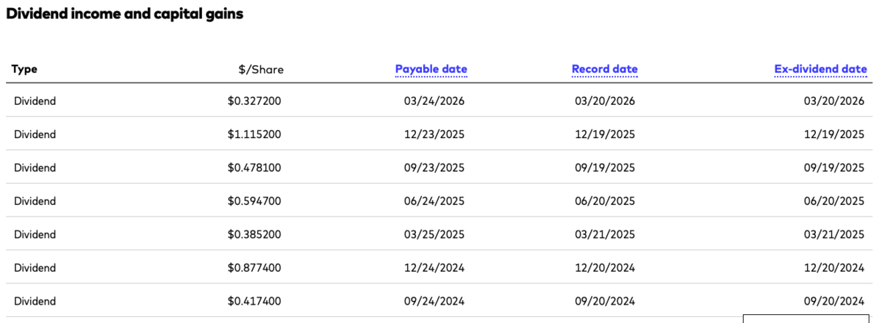Select the $0.877400 dividend amount
The image size is (882, 323).
click(x=254, y=268)
